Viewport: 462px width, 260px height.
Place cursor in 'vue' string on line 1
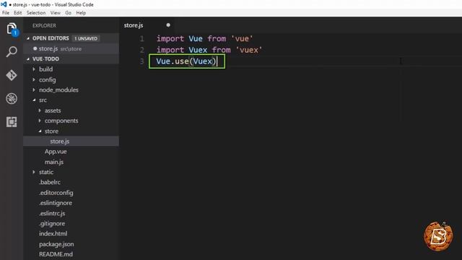coord(242,38)
